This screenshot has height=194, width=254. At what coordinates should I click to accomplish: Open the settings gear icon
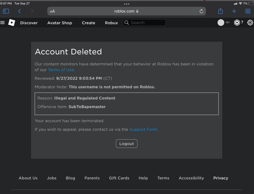click(x=250, y=22)
